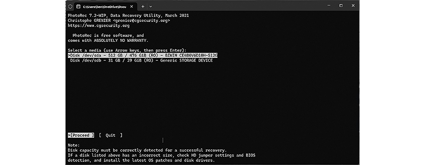Viewport: 425px width, 165px height.
Task: Open a new tab with the plus button
Action: [x=143, y=6]
